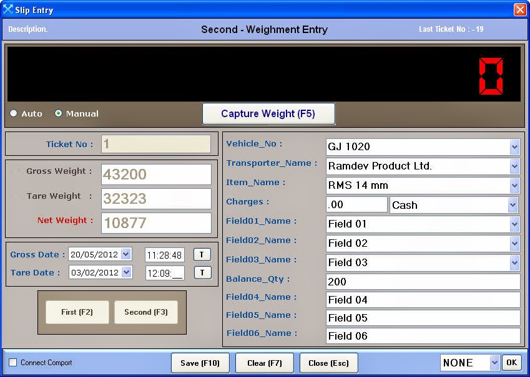Click the T button beside gross time
This screenshot has height=377, width=530.
(202, 254)
